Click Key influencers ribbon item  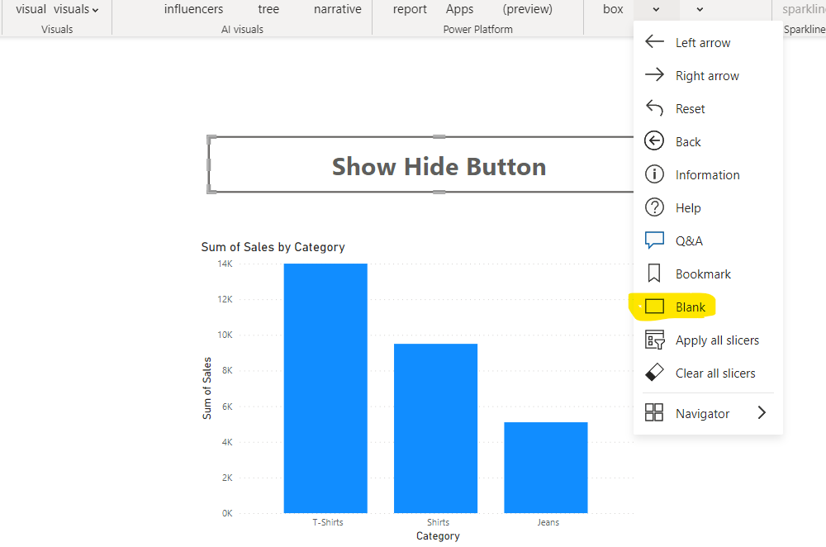[x=193, y=9]
